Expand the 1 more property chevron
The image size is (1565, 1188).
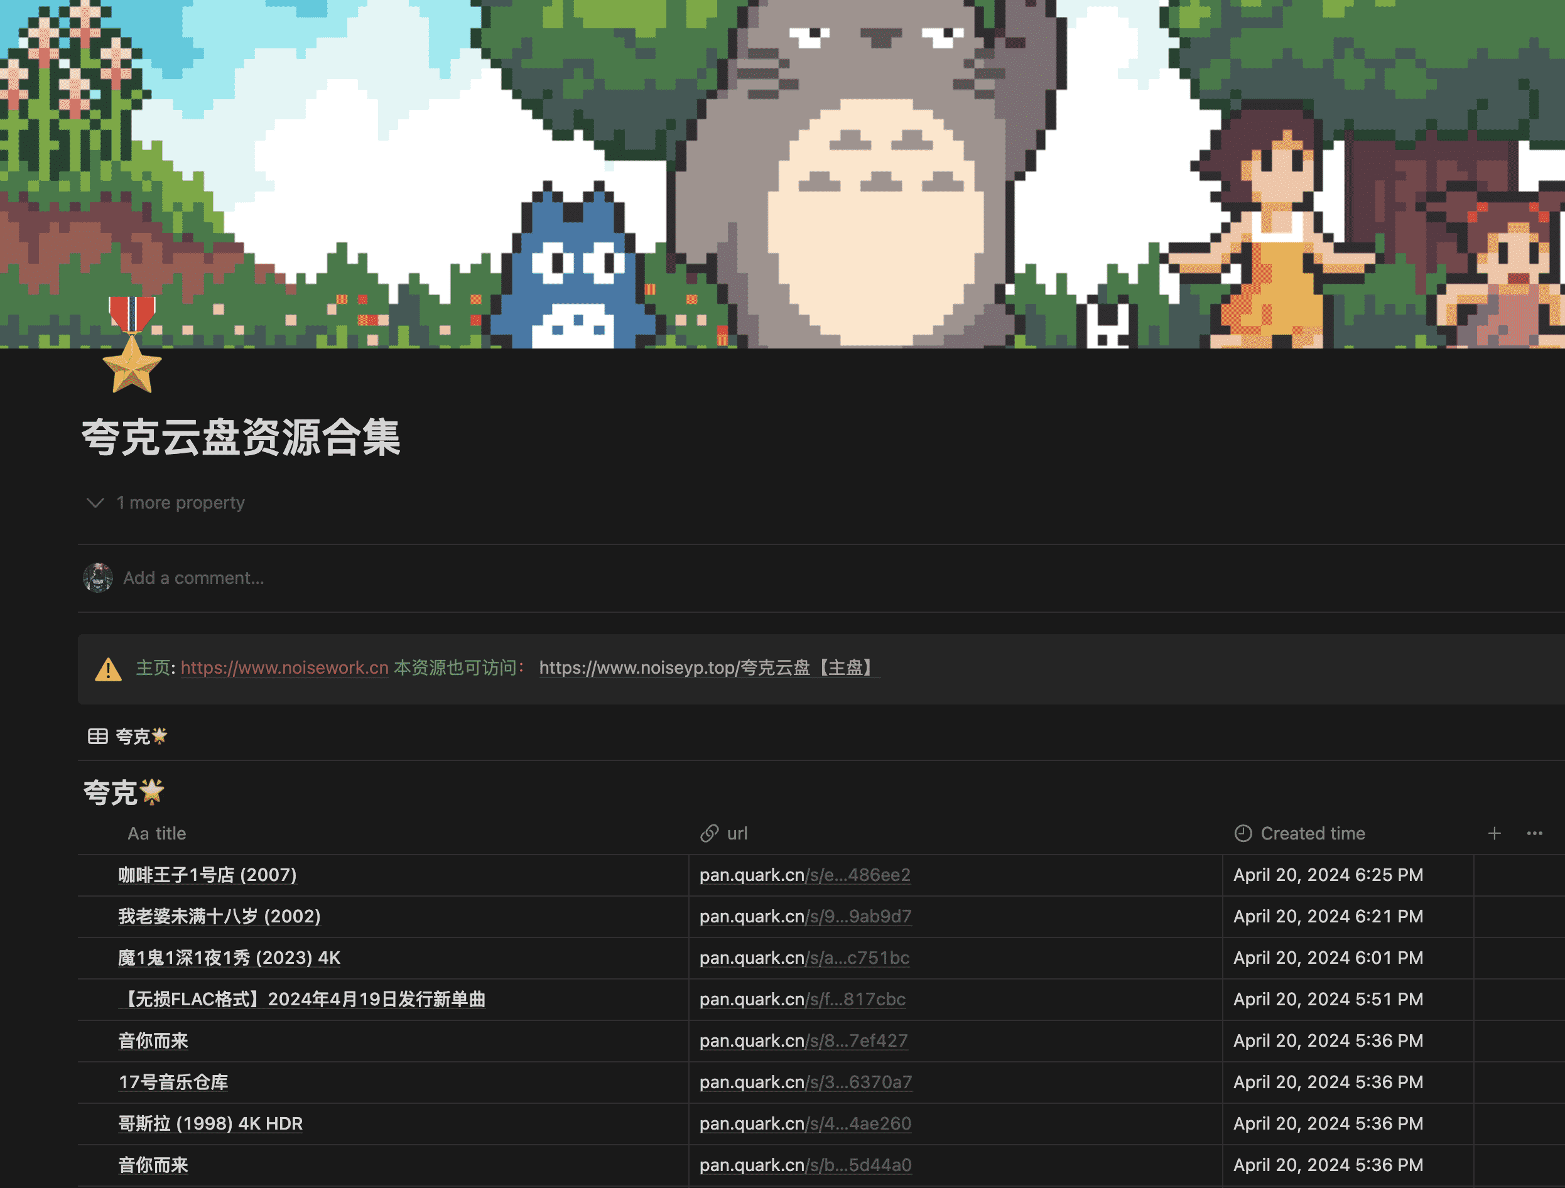[95, 503]
